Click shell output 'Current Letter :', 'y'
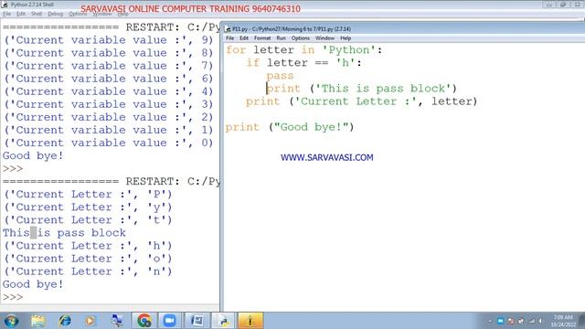585x329 pixels. 88,207
